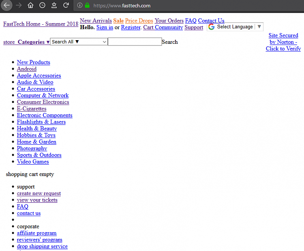
Task: Show site information via the info icon
Action: click(x=80, y=5)
